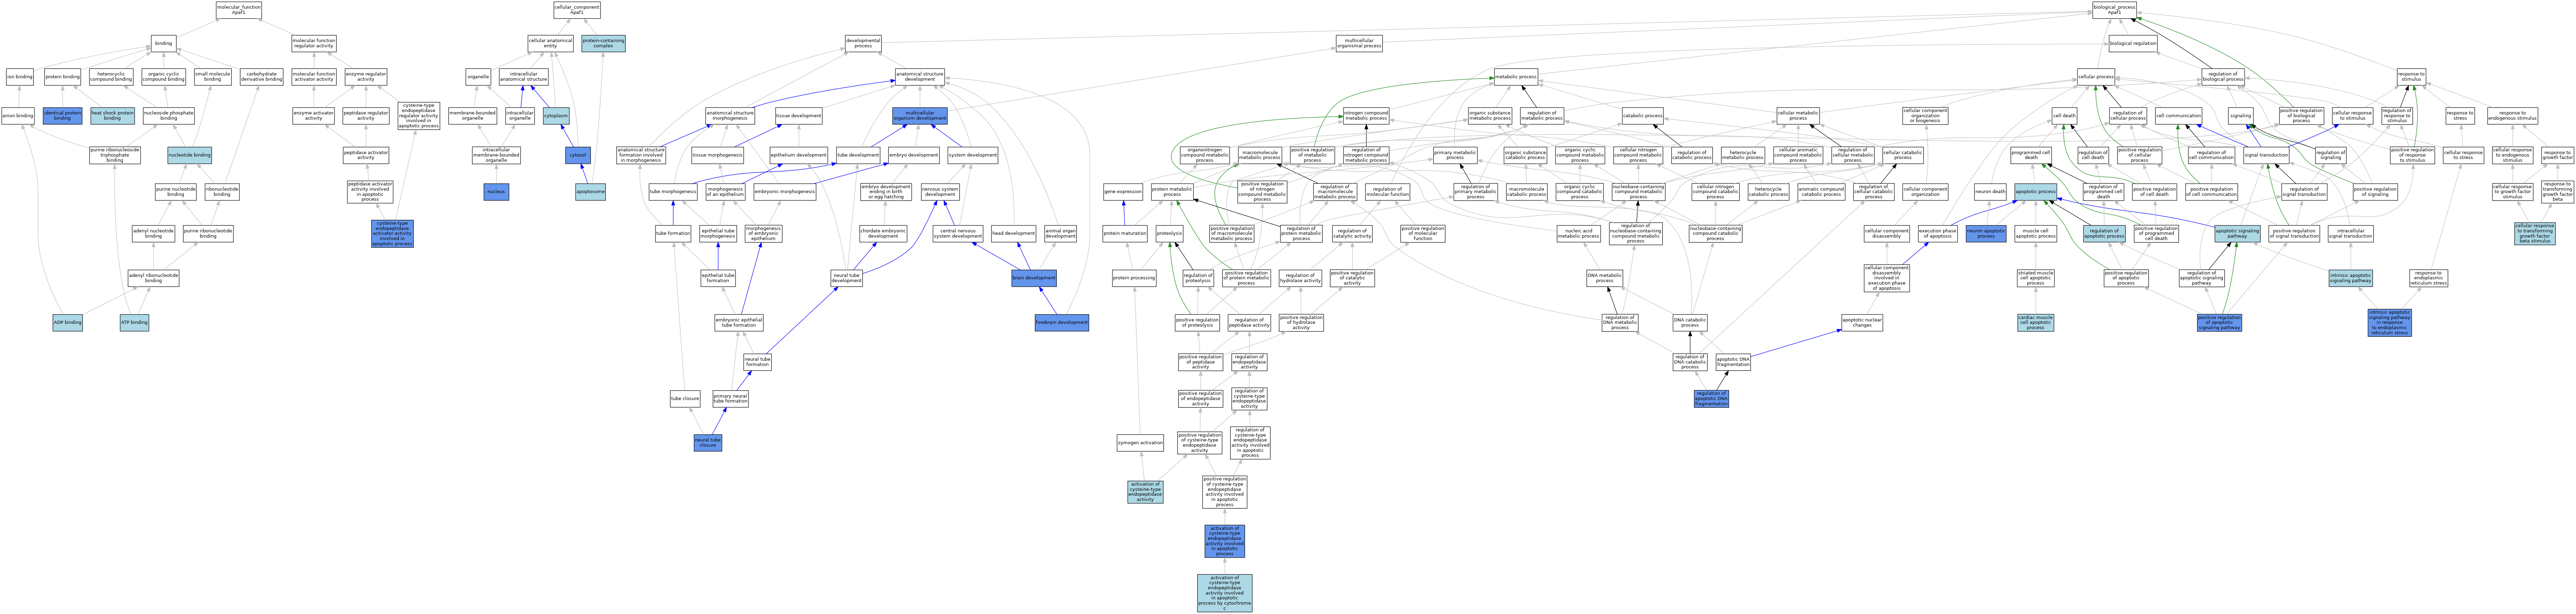Click the blue 'cytosol' node

[x=578, y=155]
